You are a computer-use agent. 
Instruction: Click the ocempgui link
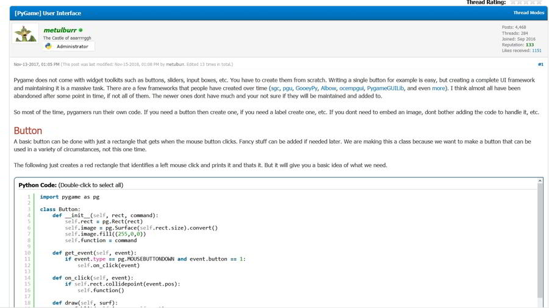(x=351, y=88)
